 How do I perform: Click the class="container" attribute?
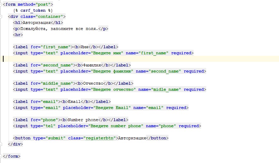(x=42, y=17)
